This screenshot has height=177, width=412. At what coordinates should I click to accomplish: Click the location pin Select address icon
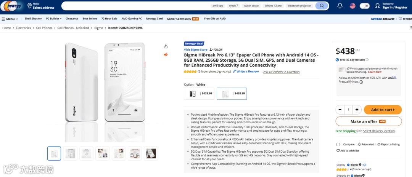click(x=29, y=6)
